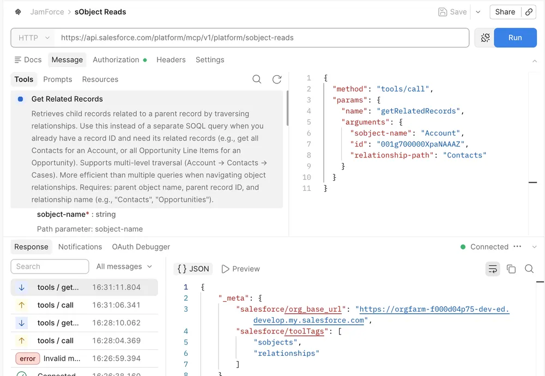Click the Postman-style app logo icon

(x=18, y=12)
